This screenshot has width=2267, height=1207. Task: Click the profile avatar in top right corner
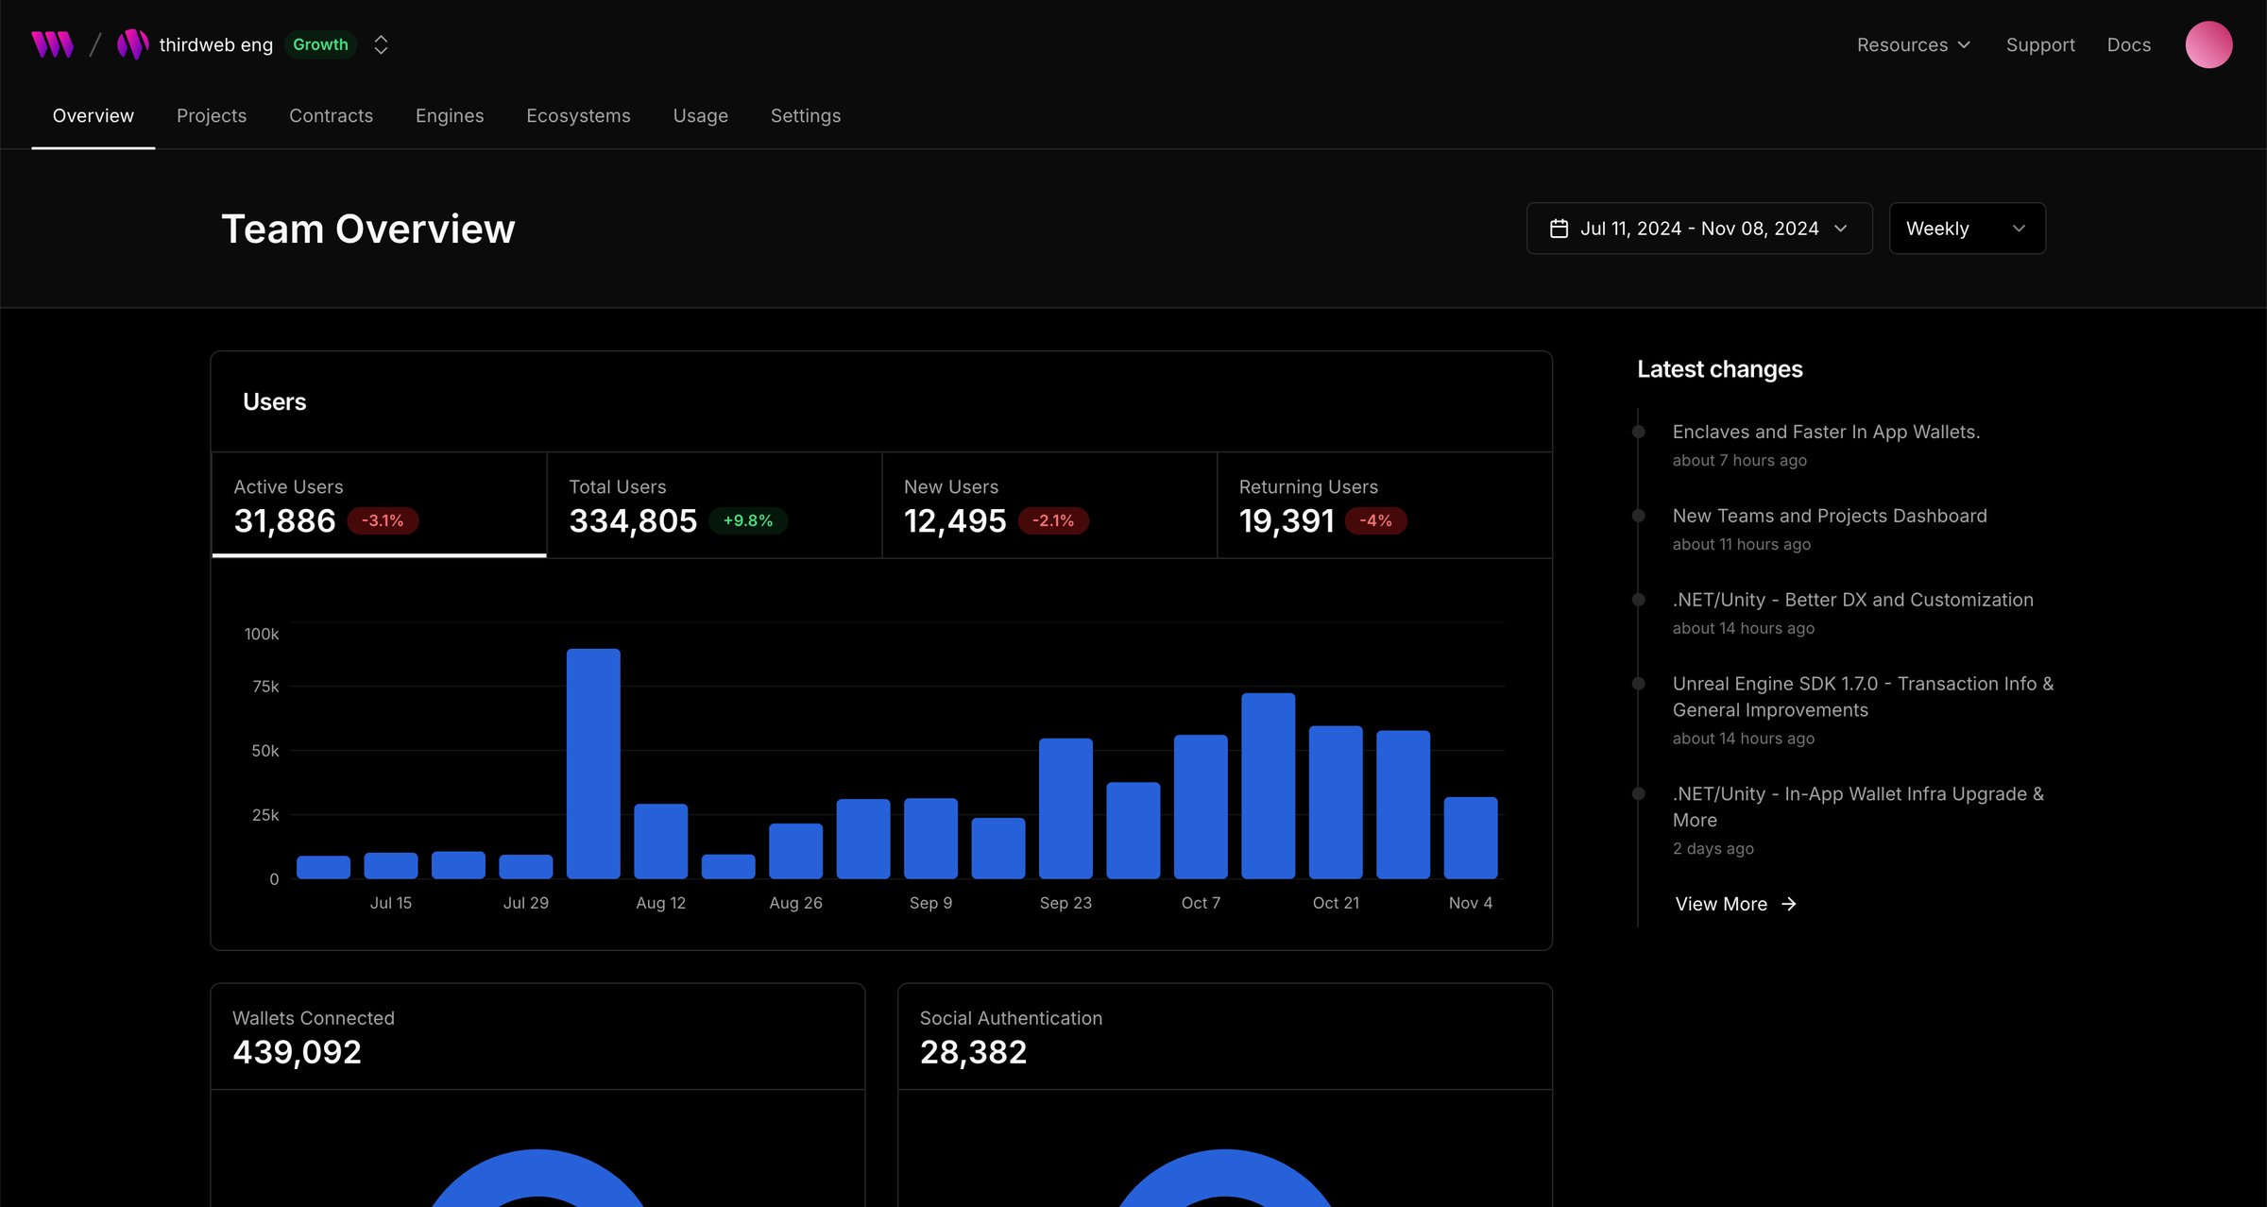2208,43
